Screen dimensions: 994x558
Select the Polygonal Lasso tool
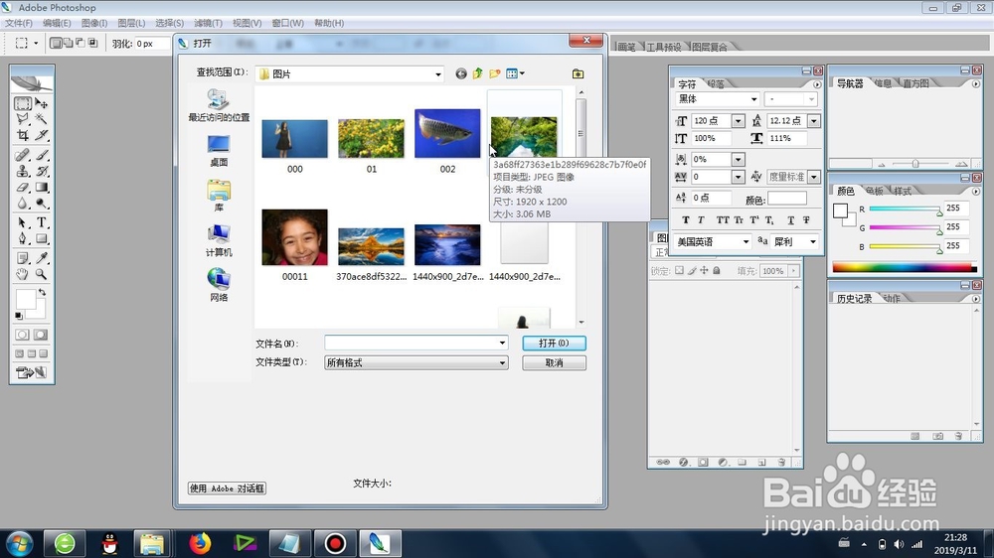pyautogui.click(x=22, y=118)
